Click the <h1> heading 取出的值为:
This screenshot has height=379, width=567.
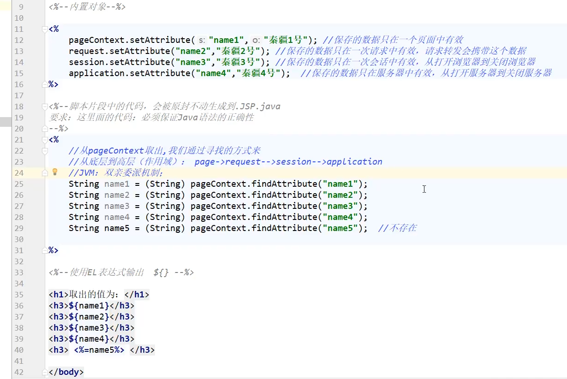tap(99, 295)
